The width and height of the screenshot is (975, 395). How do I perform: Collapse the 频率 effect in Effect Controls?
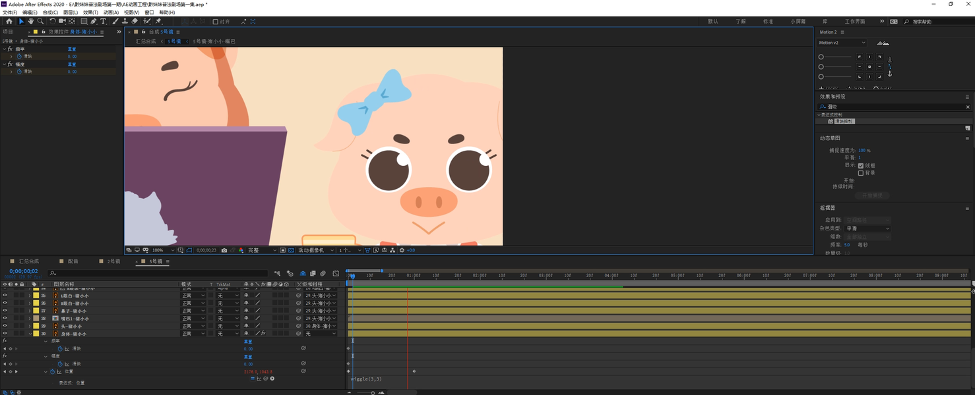(x=4, y=49)
